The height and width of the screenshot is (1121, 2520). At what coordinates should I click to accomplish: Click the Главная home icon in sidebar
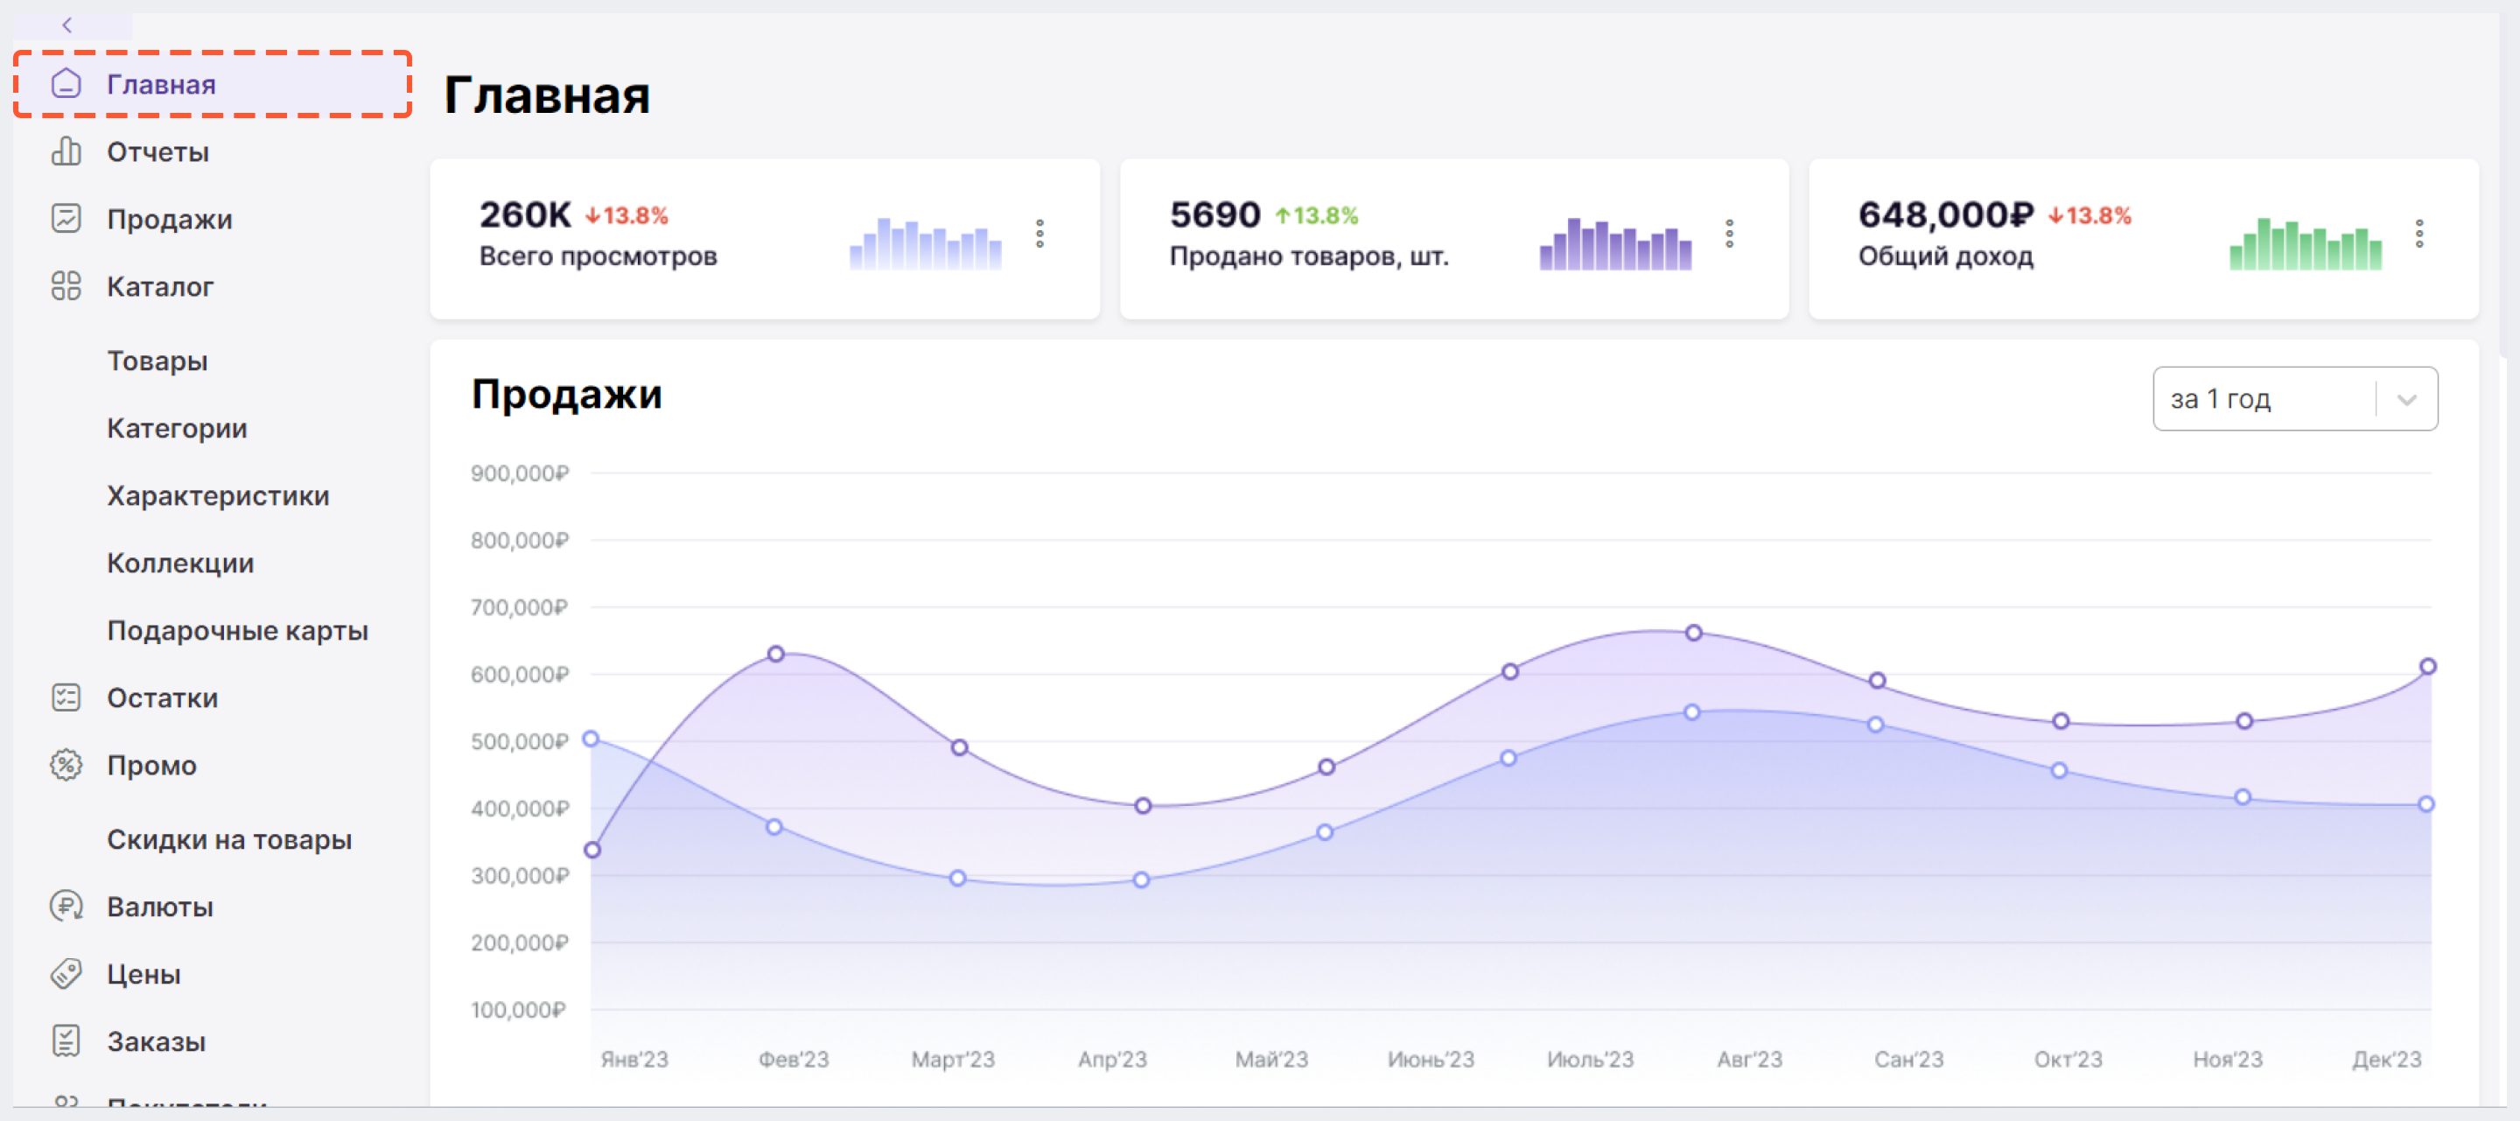pos(66,83)
